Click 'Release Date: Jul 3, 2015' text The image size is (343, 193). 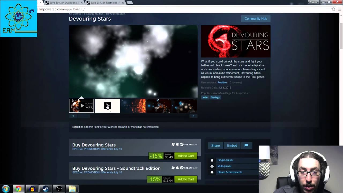(x=216, y=88)
